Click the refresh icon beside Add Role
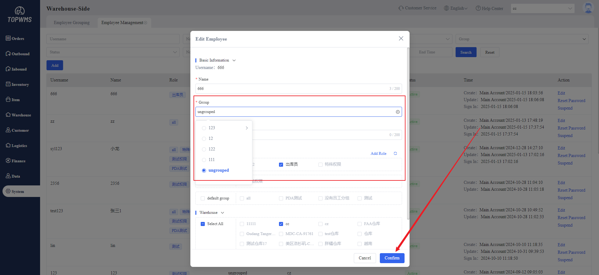The height and width of the screenshot is (275, 599). click(395, 154)
